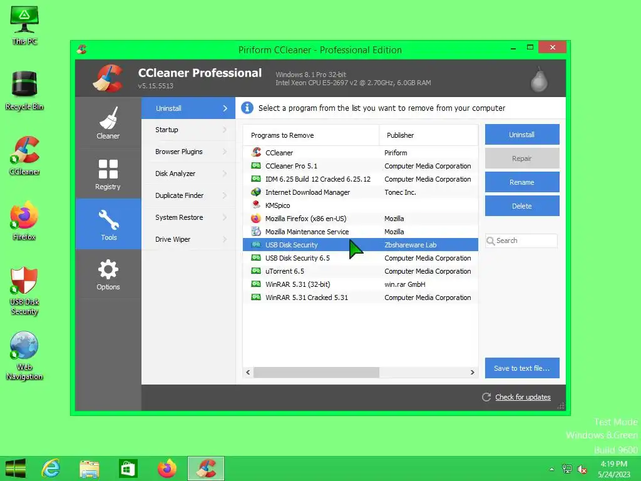This screenshot has width=641, height=481.
Task: Select the USB Disk Security 6.5 row
Action: pyautogui.click(x=361, y=257)
